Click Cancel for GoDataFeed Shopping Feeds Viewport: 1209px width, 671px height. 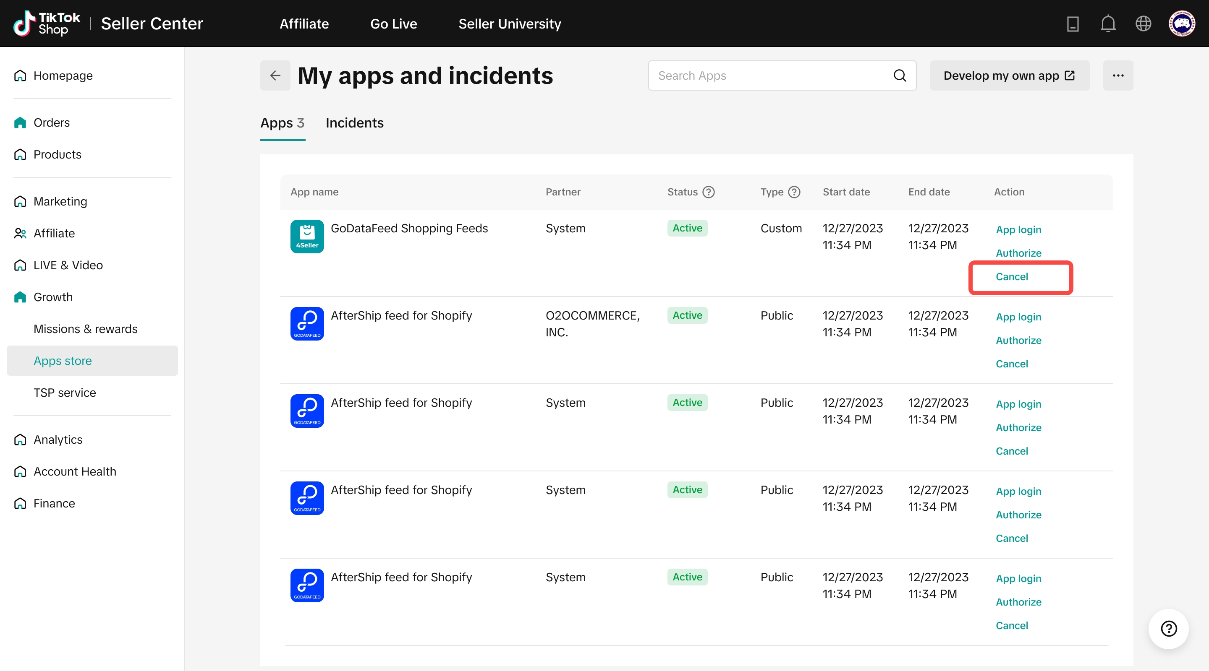tap(1011, 277)
